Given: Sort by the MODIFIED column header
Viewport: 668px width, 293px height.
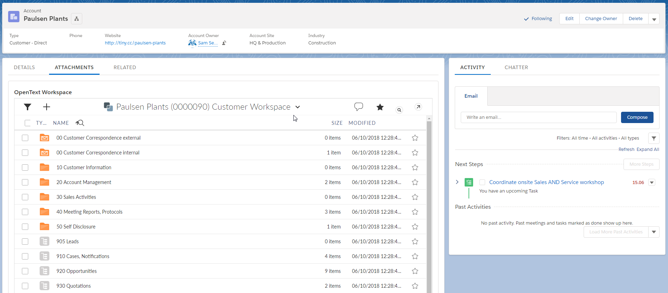Looking at the screenshot, I should click(x=362, y=123).
